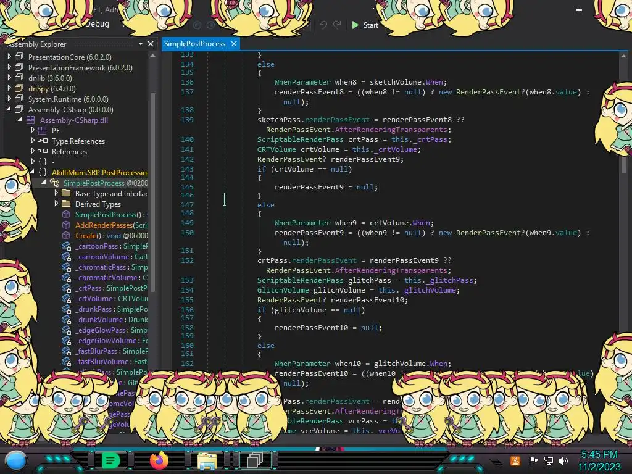Click ScriptableRenderPass type on line 153

301,280
